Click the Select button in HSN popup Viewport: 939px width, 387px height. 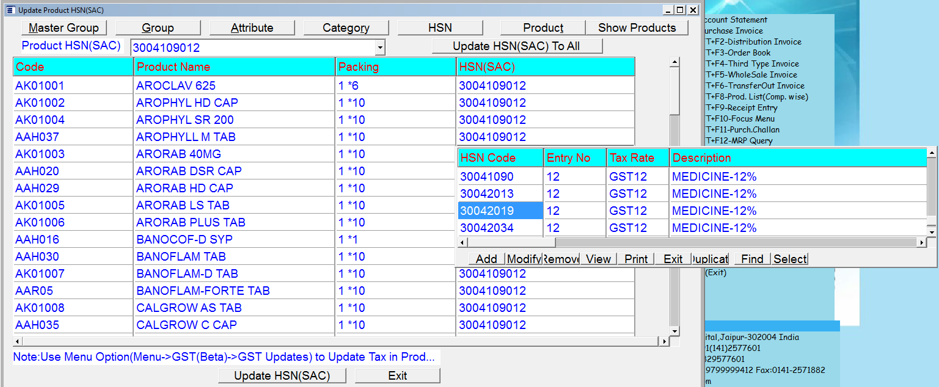point(789,259)
